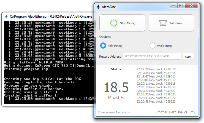This screenshot has height=123, width=204.
Task: Select log entry New block #239320
Action: tap(156, 91)
